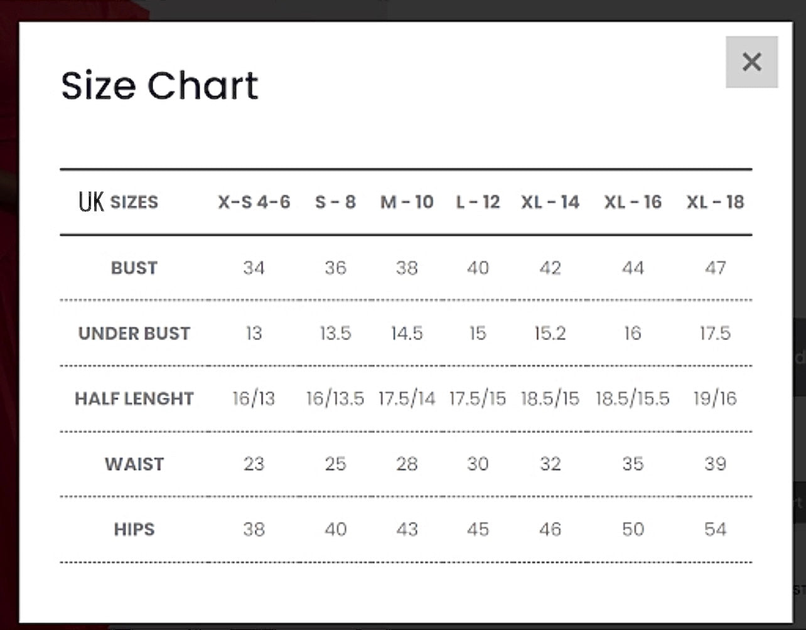Click the X-S 4-6 column header
The image size is (806, 630).
[254, 202]
